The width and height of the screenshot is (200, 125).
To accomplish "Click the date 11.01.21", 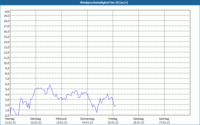I will [x=10, y=123].
